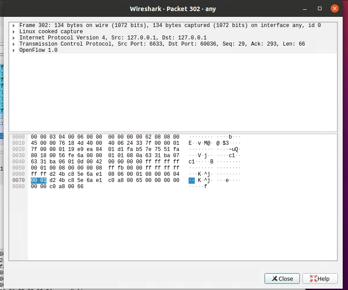This screenshot has width=348, height=290.
Task: Click byte 42 in row 0040
Action: click(x=99, y=162)
